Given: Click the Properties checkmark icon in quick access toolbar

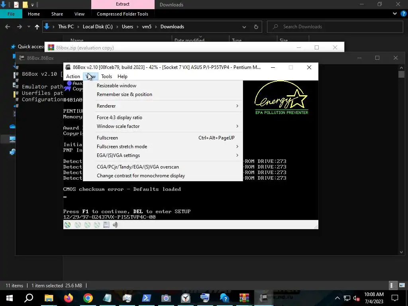Looking at the screenshot, I should tap(16, 4).
